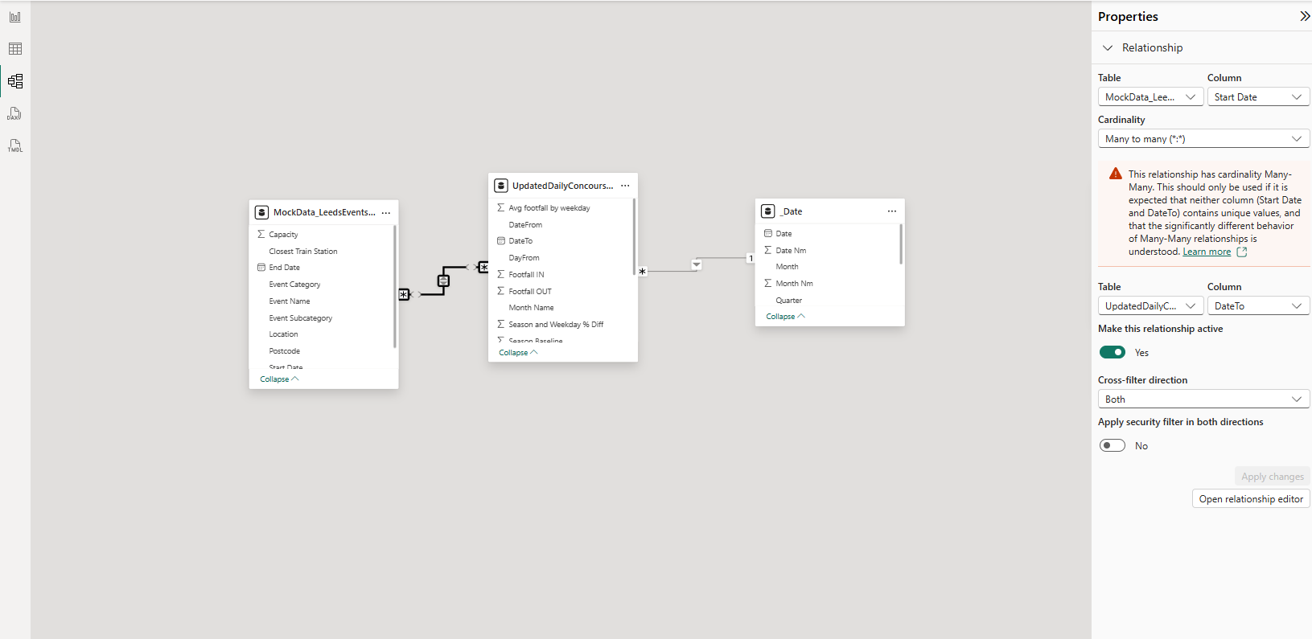Open more options for _Date table
Image resolution: width=1312 pixels, height=639 pixels.
point(891,211)
